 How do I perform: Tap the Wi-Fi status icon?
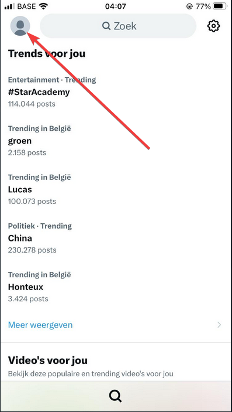click(x=43, y=6)
